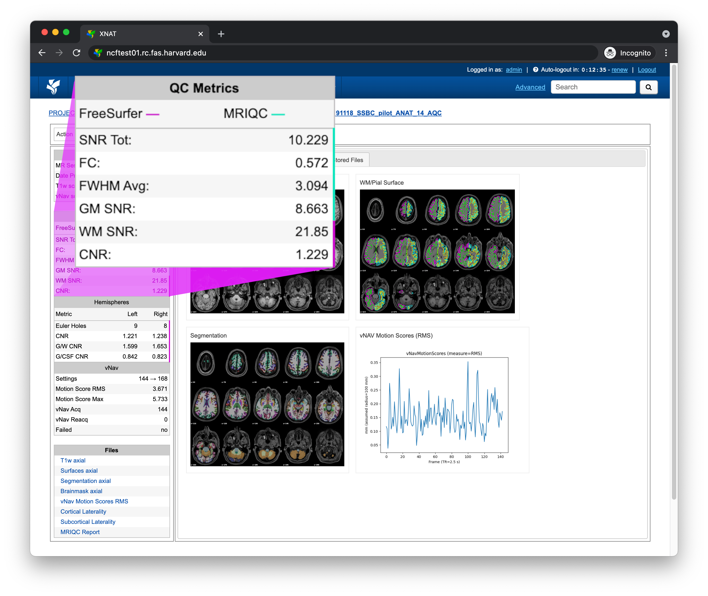Click the browser back arrow
Image resolution: width=708 pixels, height=596 pixels.
click(42, 53)
